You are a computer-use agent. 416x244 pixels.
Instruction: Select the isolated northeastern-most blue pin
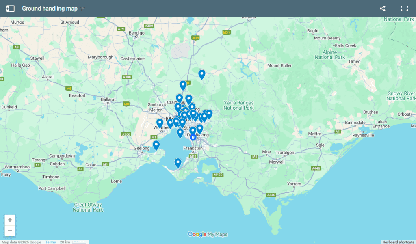pyautogui.click(x=201, y=74)
